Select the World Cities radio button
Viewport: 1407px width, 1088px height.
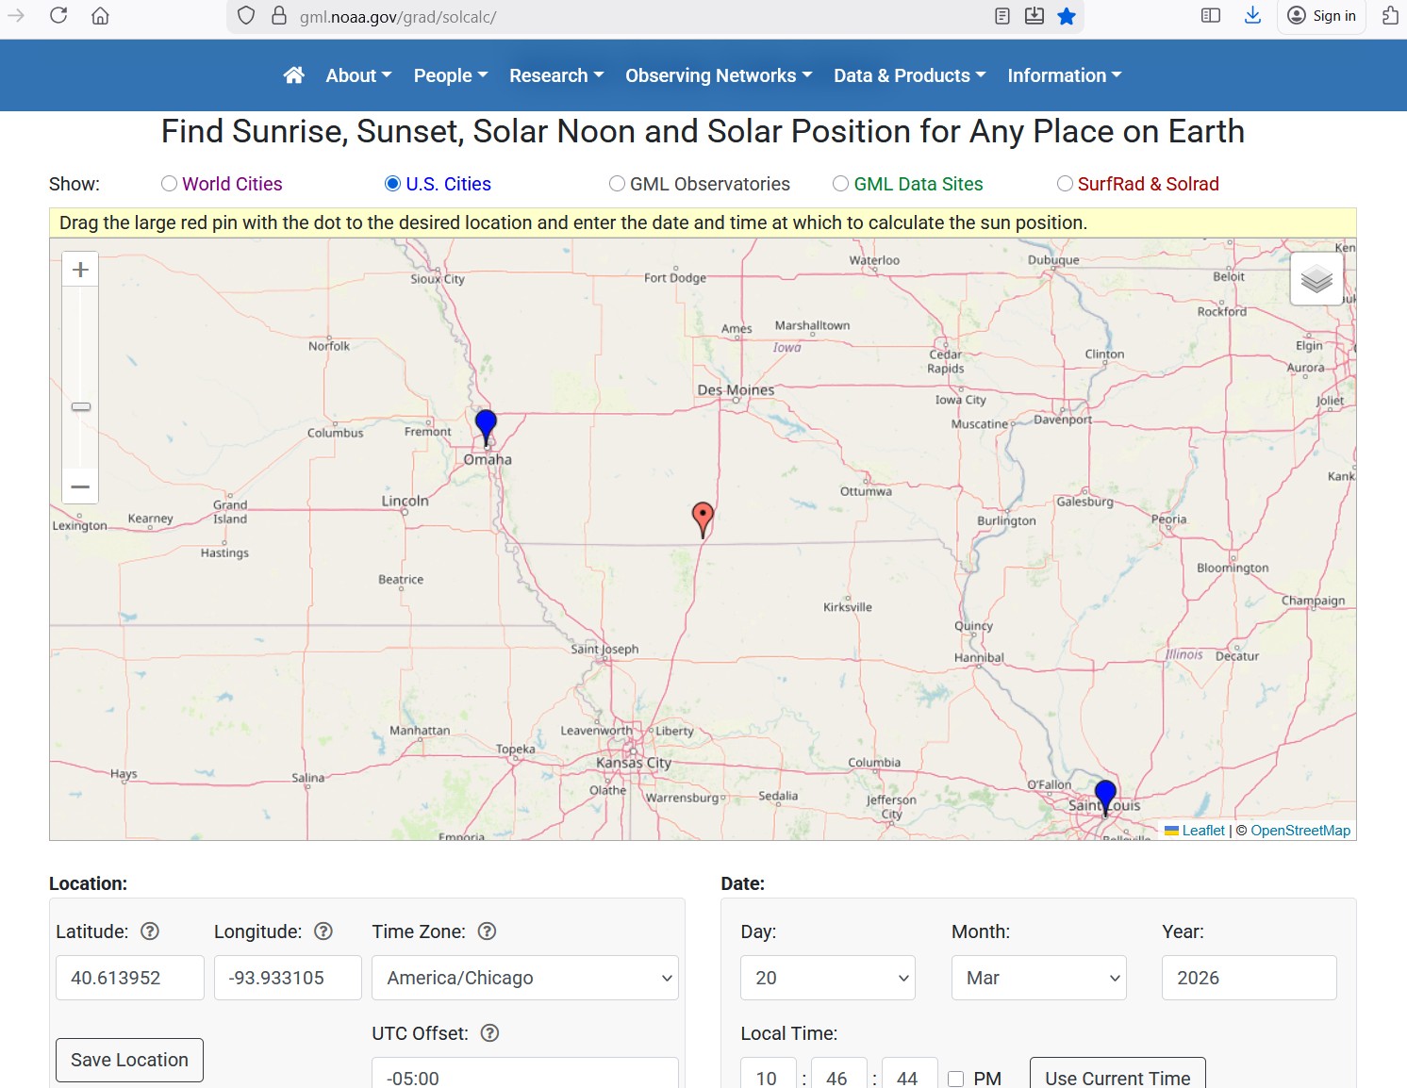pyautogui.click(x=170, y=184)
